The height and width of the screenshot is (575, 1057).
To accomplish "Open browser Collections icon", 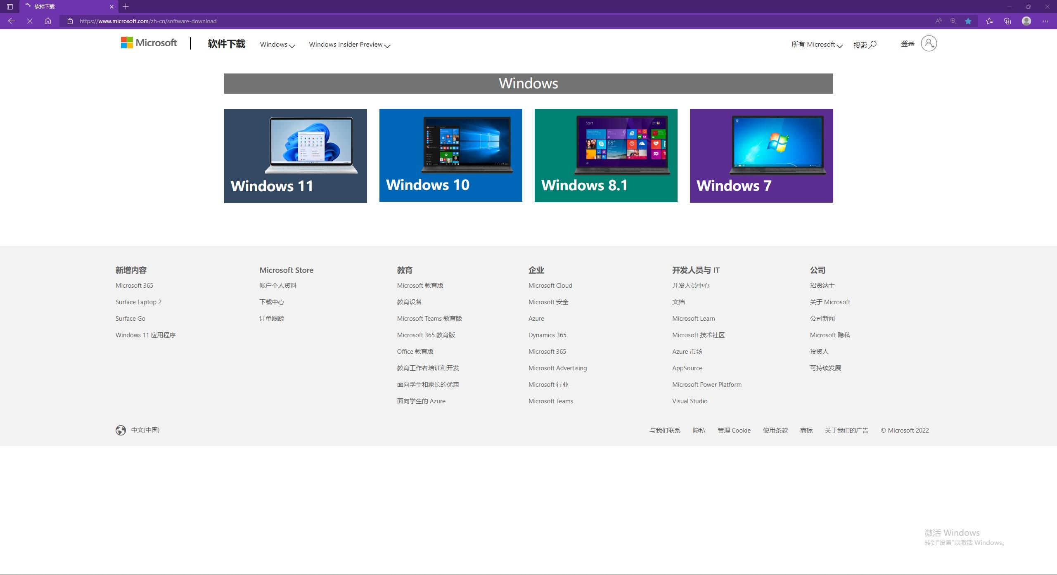I will 1007,21.
